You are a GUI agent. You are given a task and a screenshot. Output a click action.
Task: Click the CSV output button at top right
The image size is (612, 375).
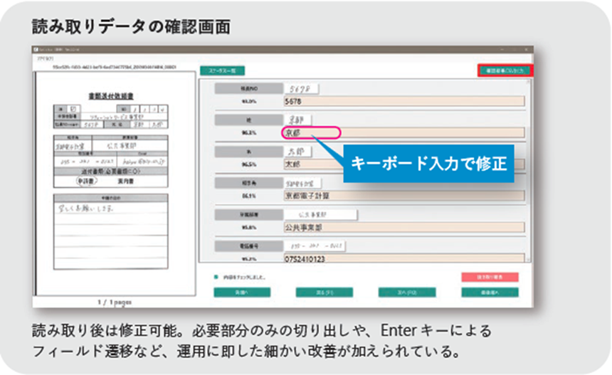[x=505, y=70]
